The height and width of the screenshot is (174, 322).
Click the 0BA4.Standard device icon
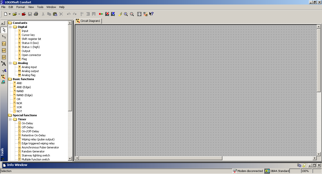267,171
